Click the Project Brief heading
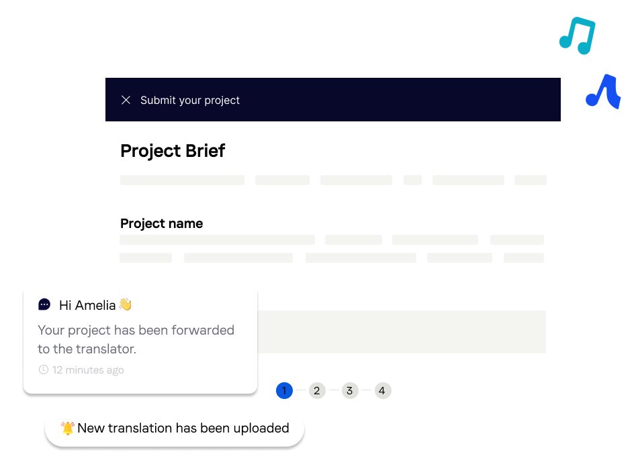Image resolution: width=638 pixels, height=458 pixels. point(173,151)
